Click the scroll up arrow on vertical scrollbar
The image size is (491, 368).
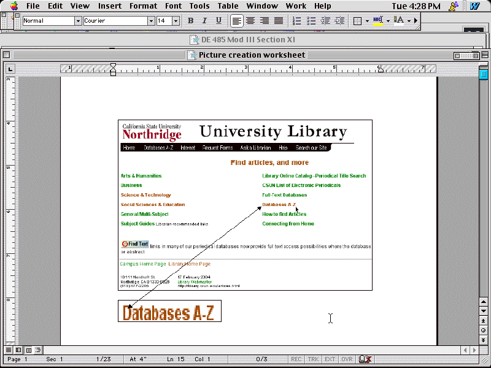click(483, 302)
